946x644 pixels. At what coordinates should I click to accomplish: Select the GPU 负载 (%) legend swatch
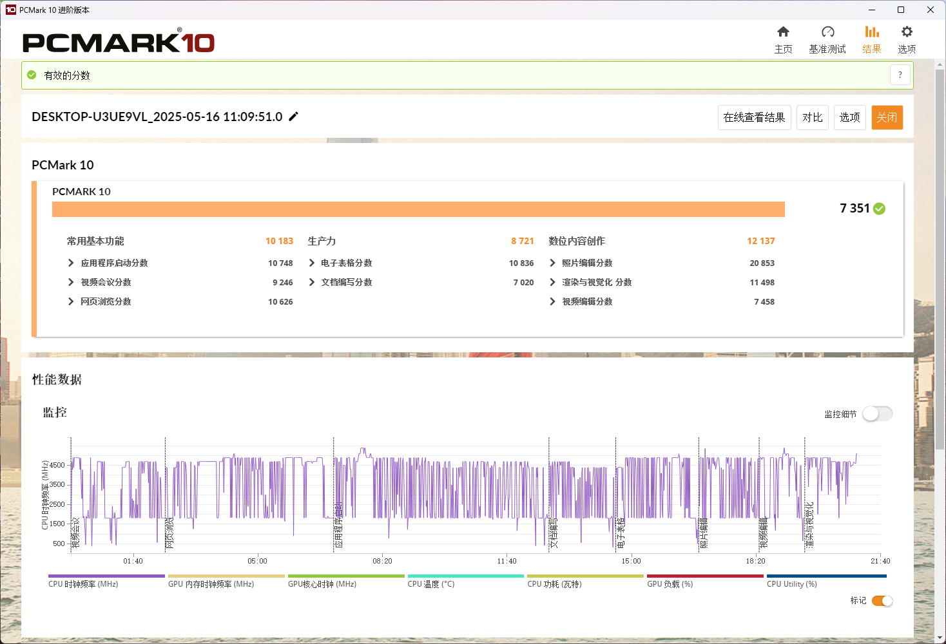705,576
